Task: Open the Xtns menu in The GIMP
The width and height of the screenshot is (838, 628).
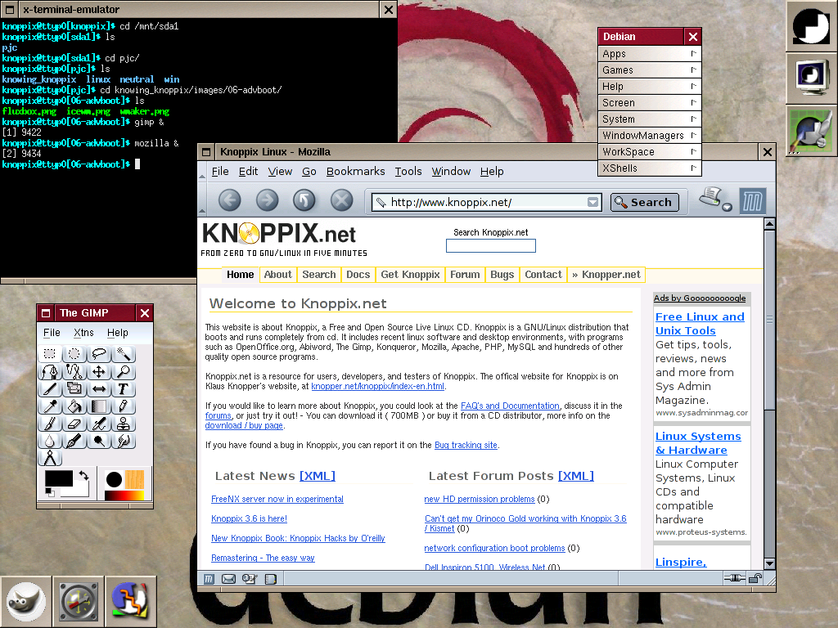Action: (x=84, y=333)
